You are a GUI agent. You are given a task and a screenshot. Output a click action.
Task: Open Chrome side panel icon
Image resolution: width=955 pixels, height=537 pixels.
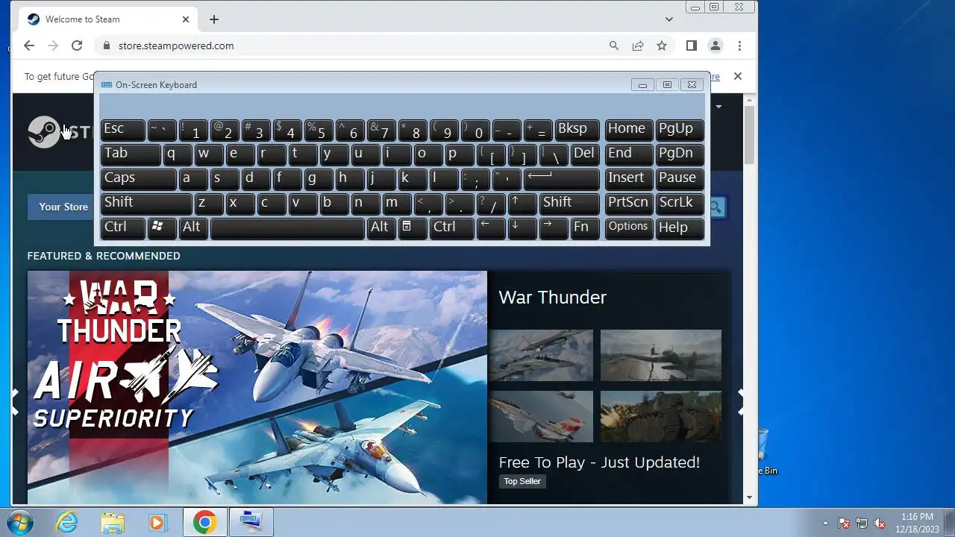(x=692, y=45)
